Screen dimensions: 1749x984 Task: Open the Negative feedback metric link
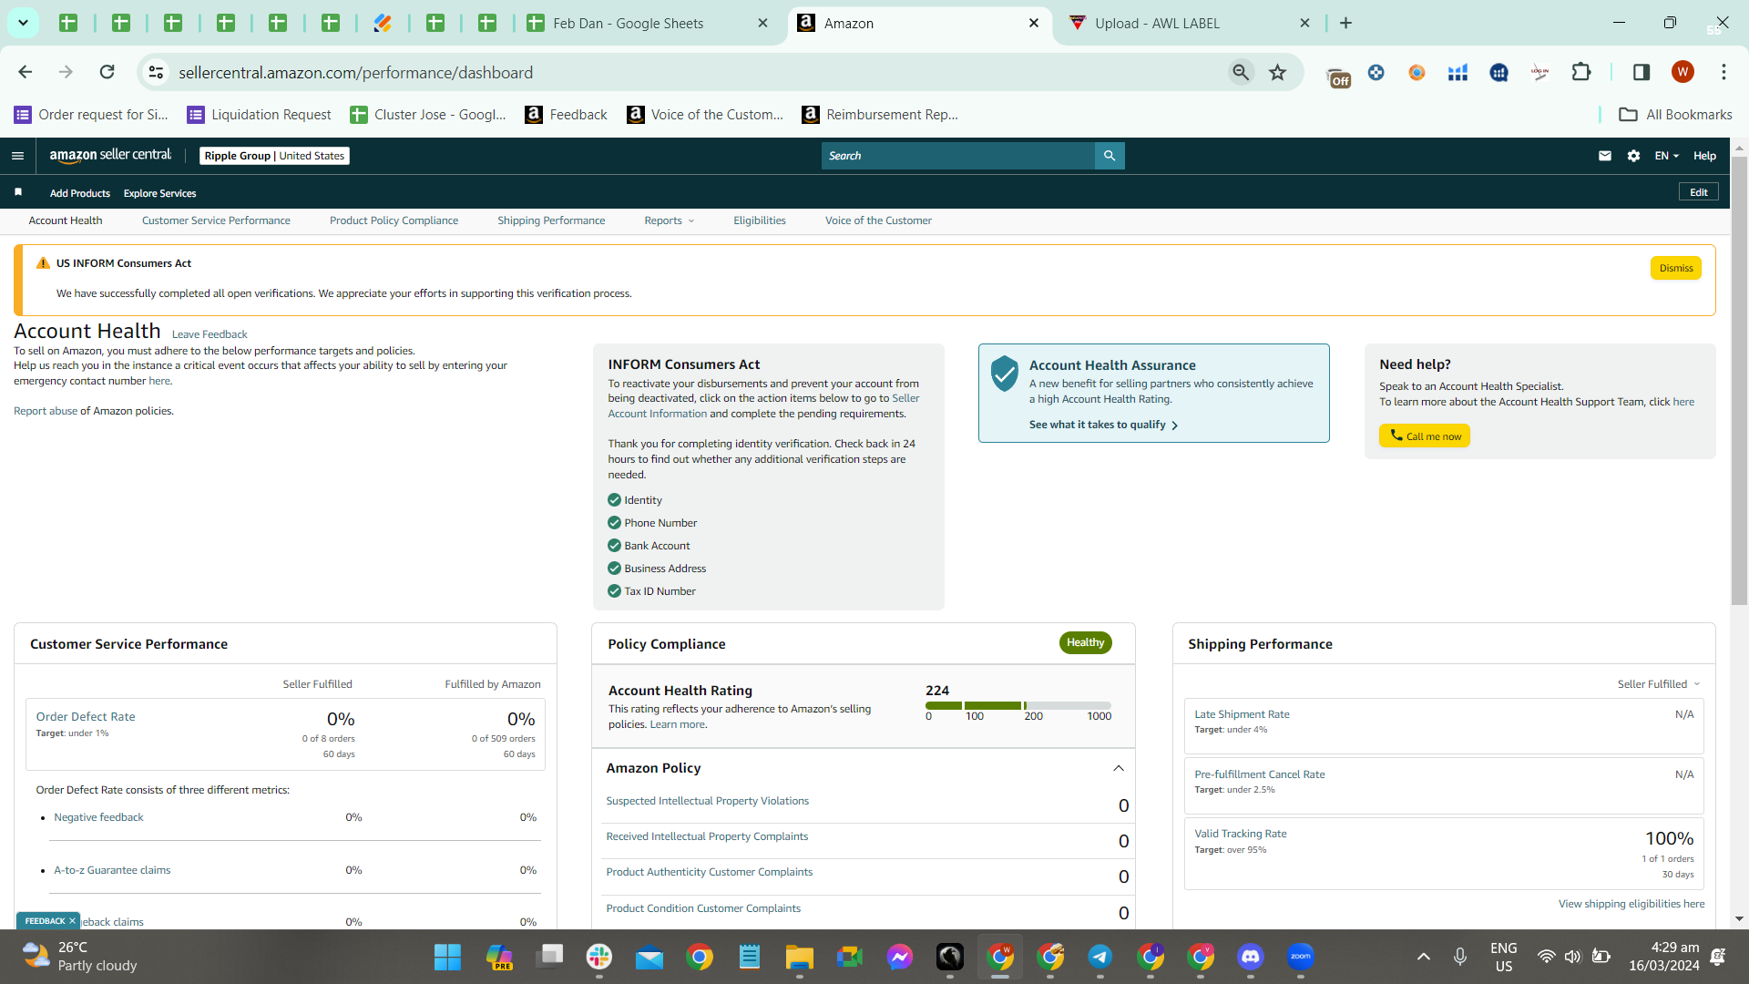[x=98, y=817]
